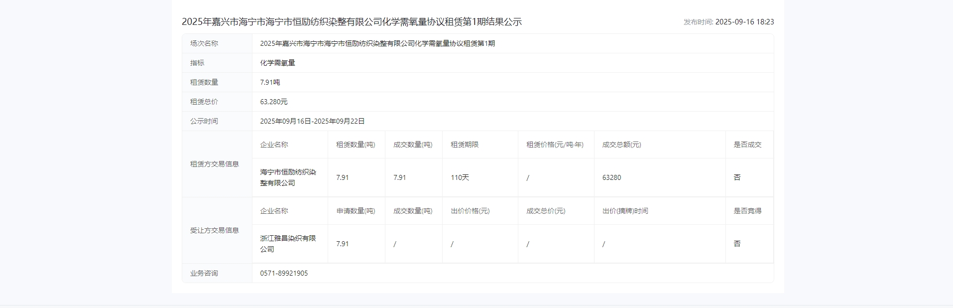The height and width of the screenshot is (308, 953).
Task: Click the 成交总额(元) column header
Action: pos(621,145)
